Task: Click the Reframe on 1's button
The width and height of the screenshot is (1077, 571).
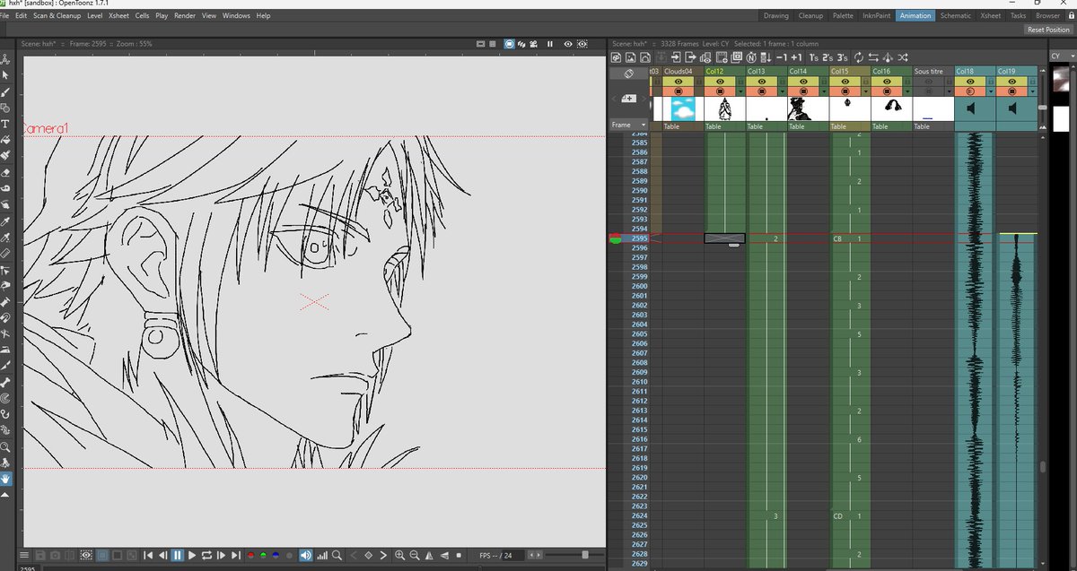Action: coord(814,57)
